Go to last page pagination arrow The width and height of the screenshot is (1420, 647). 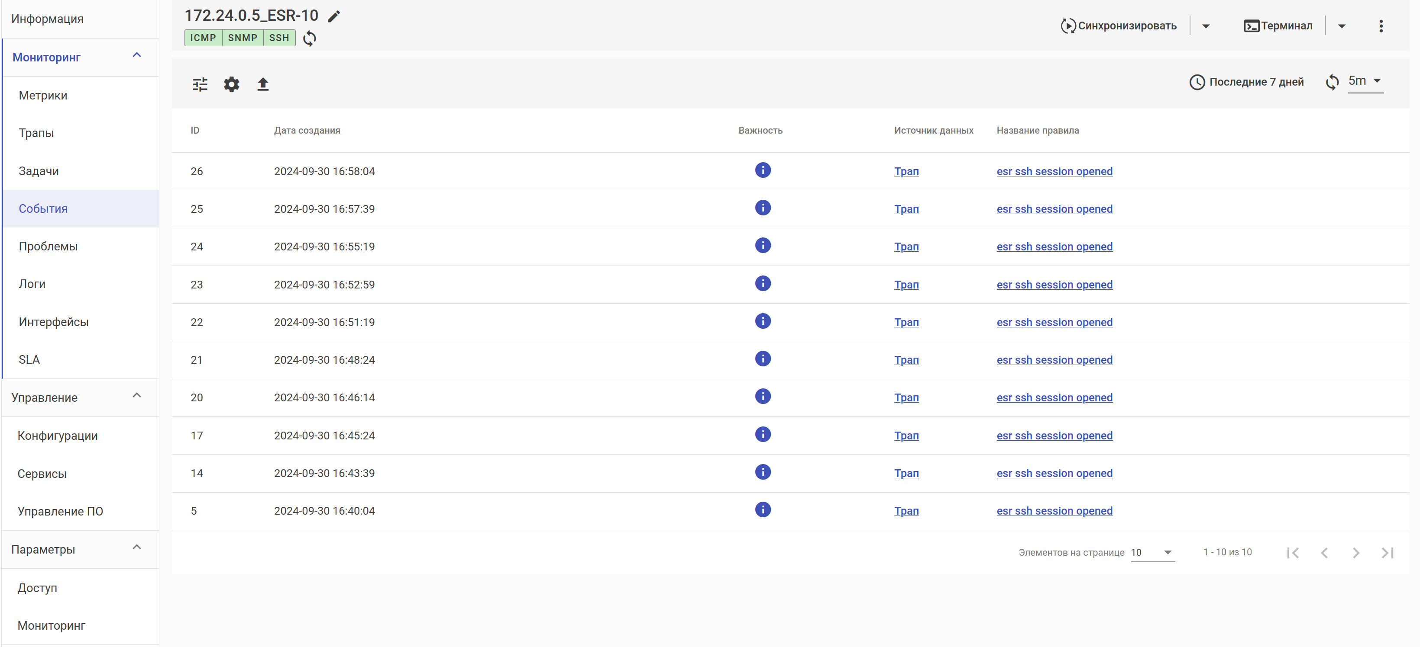(x=1388, y=552)
